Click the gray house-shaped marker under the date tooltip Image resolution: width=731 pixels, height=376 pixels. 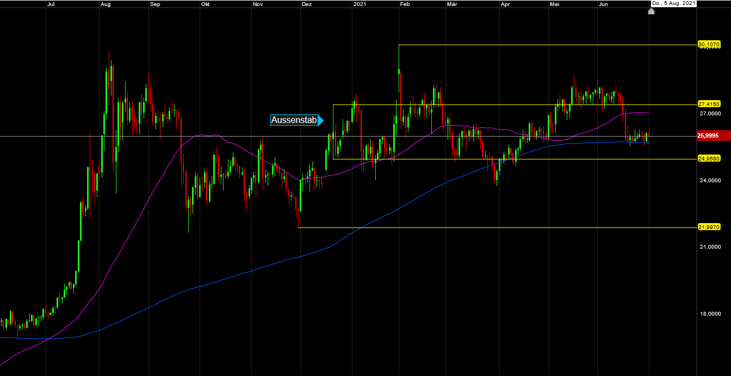[651, 11]
